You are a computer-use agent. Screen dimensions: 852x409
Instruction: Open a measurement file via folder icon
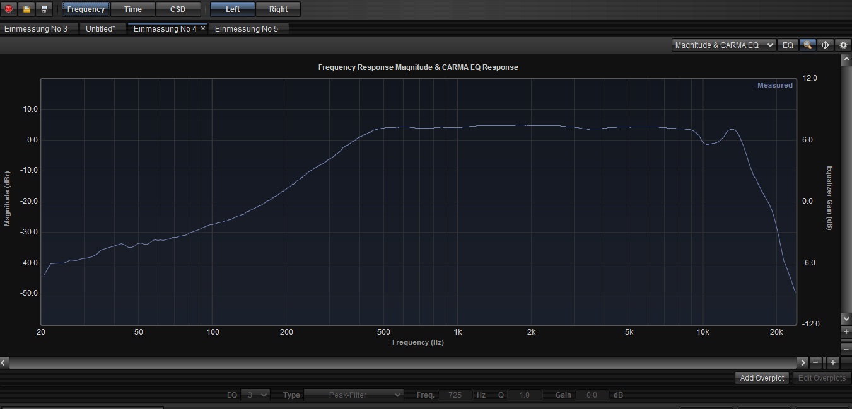[26, 9]
